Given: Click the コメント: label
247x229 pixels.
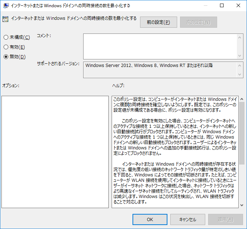Looking at the screenshot, I should [x=44, y=36].
